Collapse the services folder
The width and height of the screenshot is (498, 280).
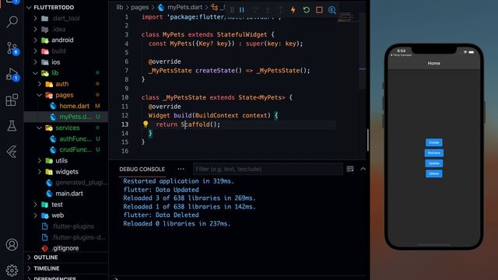tap(40, 128)
